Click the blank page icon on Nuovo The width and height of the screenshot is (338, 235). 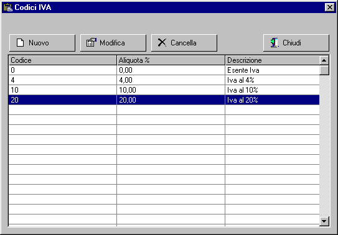(21, 43)
